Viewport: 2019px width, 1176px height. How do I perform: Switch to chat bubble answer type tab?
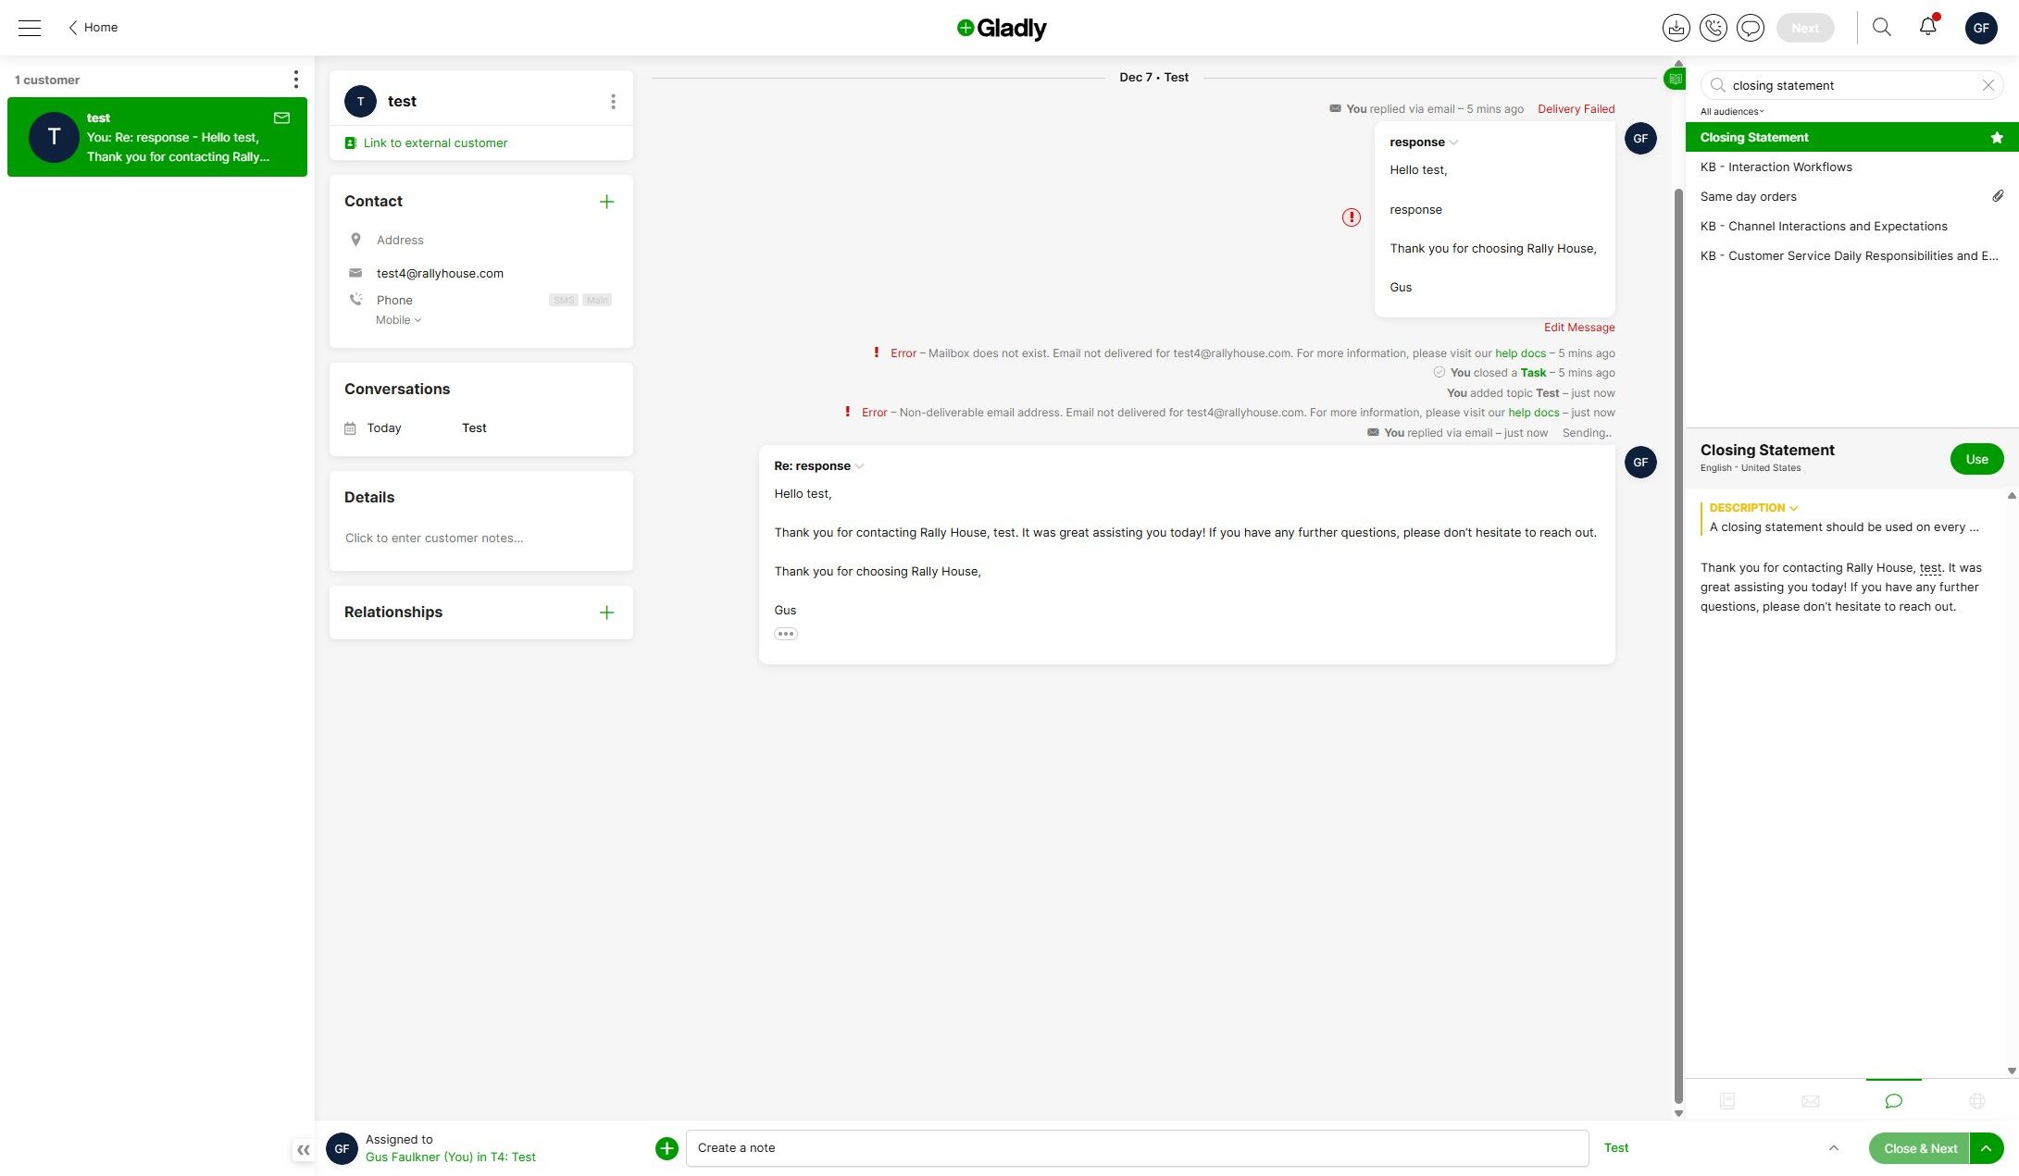1894,1101
